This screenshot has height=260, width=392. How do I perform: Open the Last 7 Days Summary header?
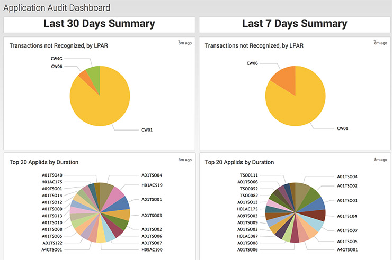pyautogui.click(x=295, y=24)
